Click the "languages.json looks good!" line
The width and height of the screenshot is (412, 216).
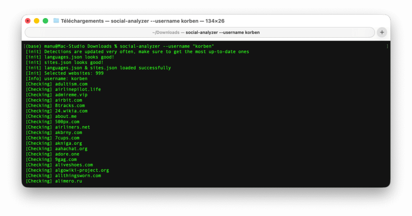click(x=64, y=57)
